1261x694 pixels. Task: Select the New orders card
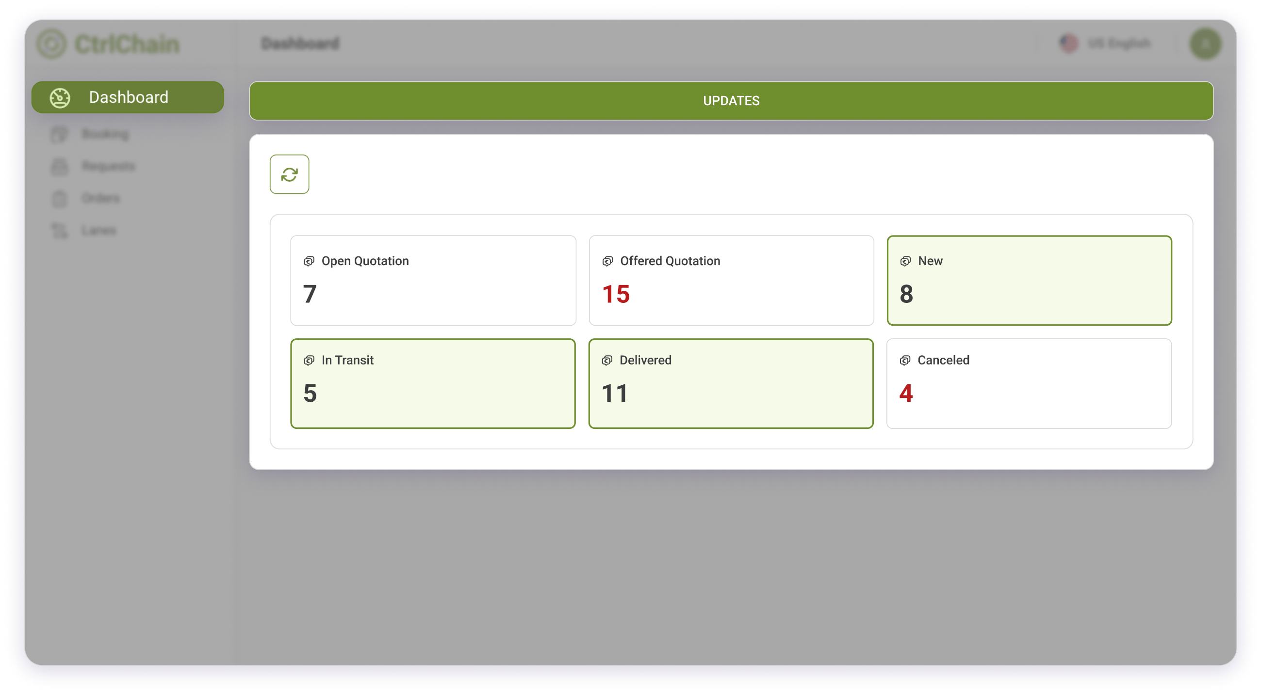[1030, 280]
